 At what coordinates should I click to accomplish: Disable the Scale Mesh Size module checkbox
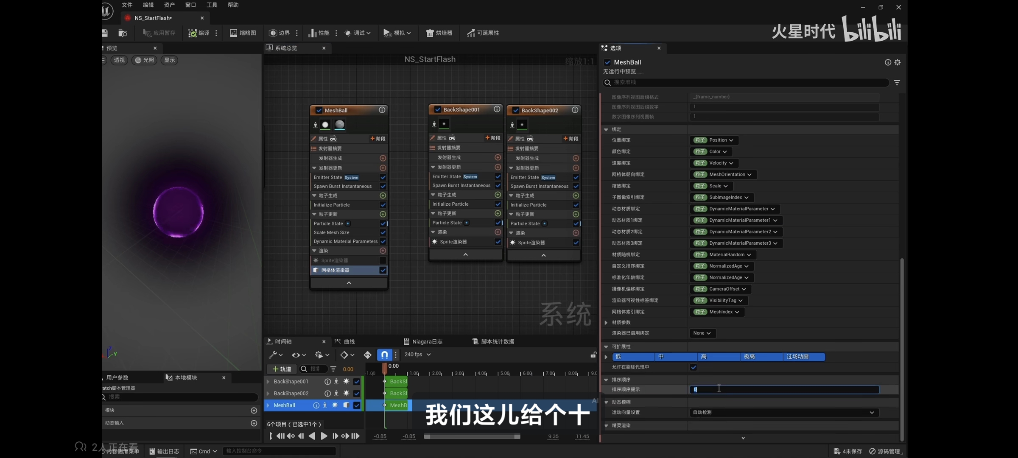click(x=383, y=232)
